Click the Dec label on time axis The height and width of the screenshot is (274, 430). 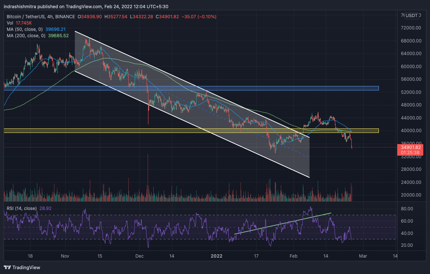(x=139, y=256)
